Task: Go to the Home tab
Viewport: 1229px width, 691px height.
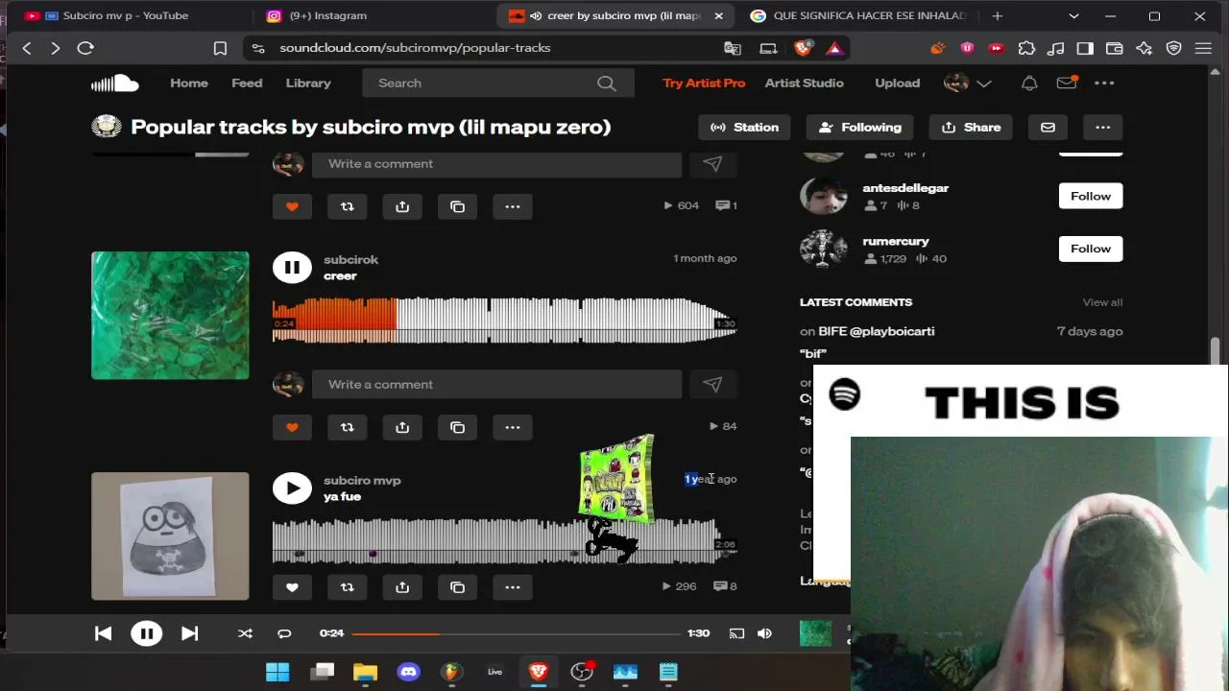Action: point(189,83)
